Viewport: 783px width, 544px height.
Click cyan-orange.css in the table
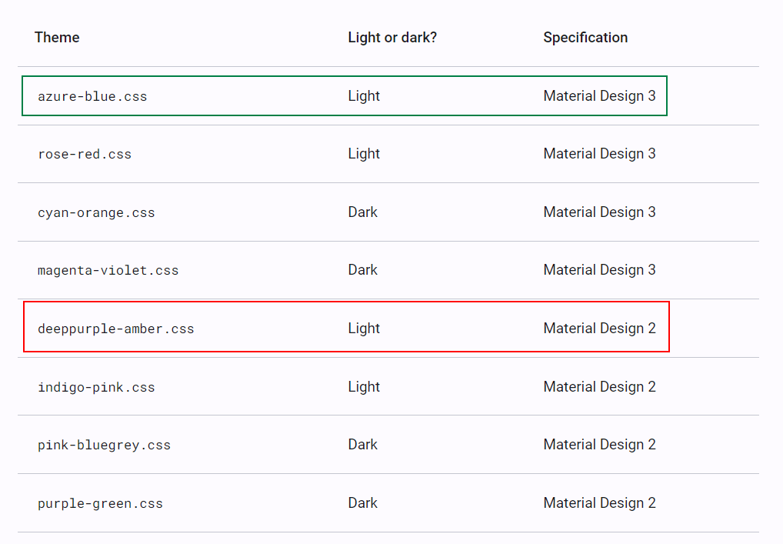point(96,213)
